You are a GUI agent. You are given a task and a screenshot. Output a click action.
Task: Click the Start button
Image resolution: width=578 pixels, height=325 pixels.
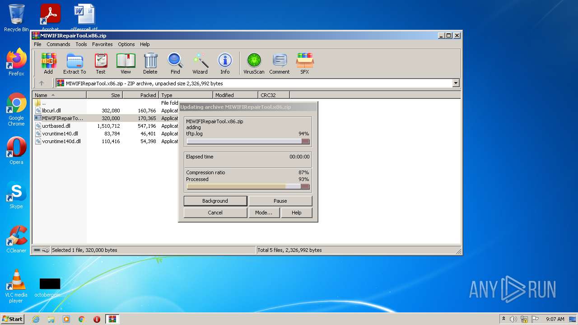pos(13,319)
